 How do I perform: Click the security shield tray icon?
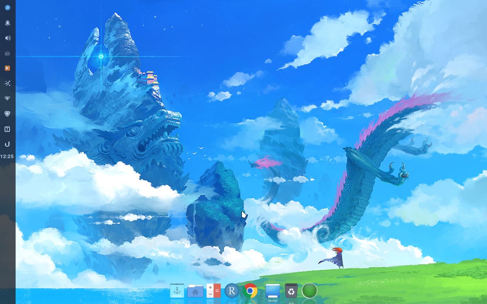[8, 114]
